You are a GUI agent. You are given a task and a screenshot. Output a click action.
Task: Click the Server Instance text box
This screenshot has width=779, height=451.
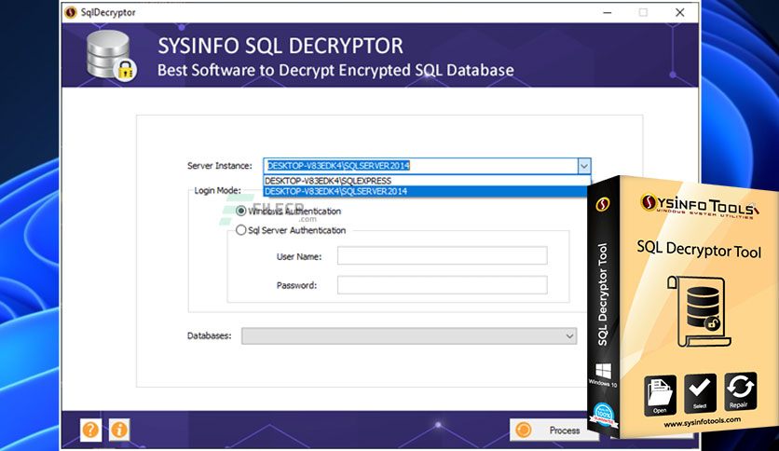(420, 166)
